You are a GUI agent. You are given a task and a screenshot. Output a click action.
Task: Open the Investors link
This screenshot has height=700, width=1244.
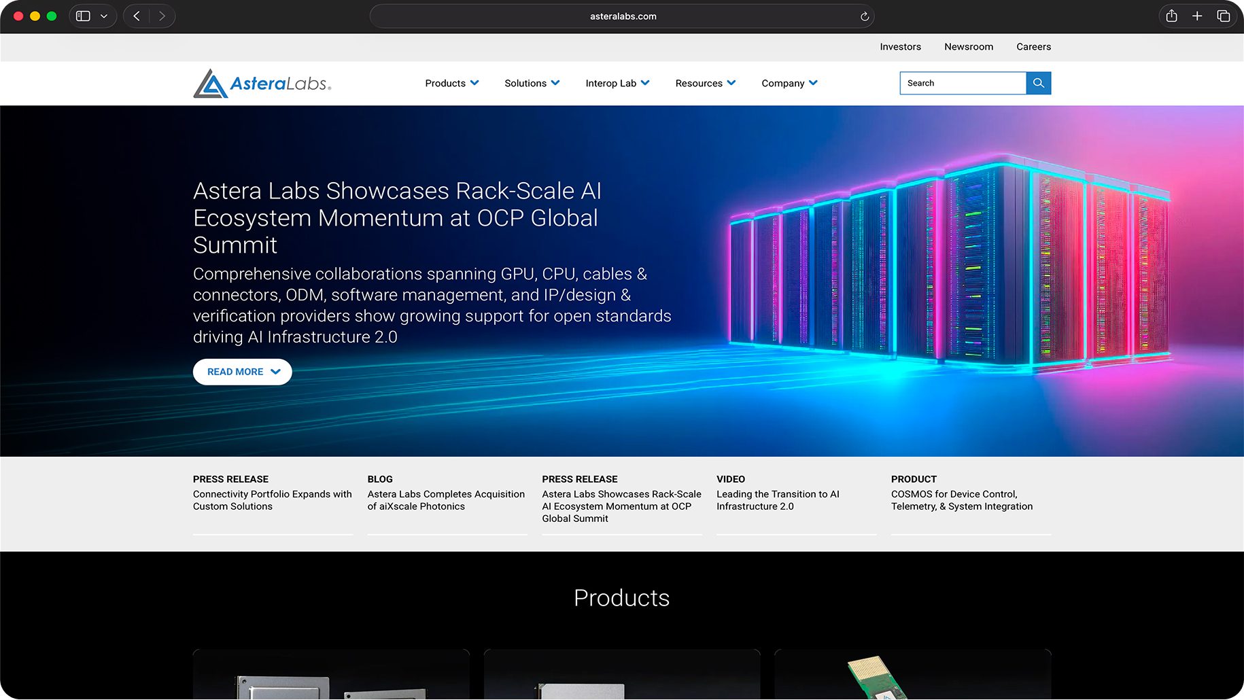900,47
